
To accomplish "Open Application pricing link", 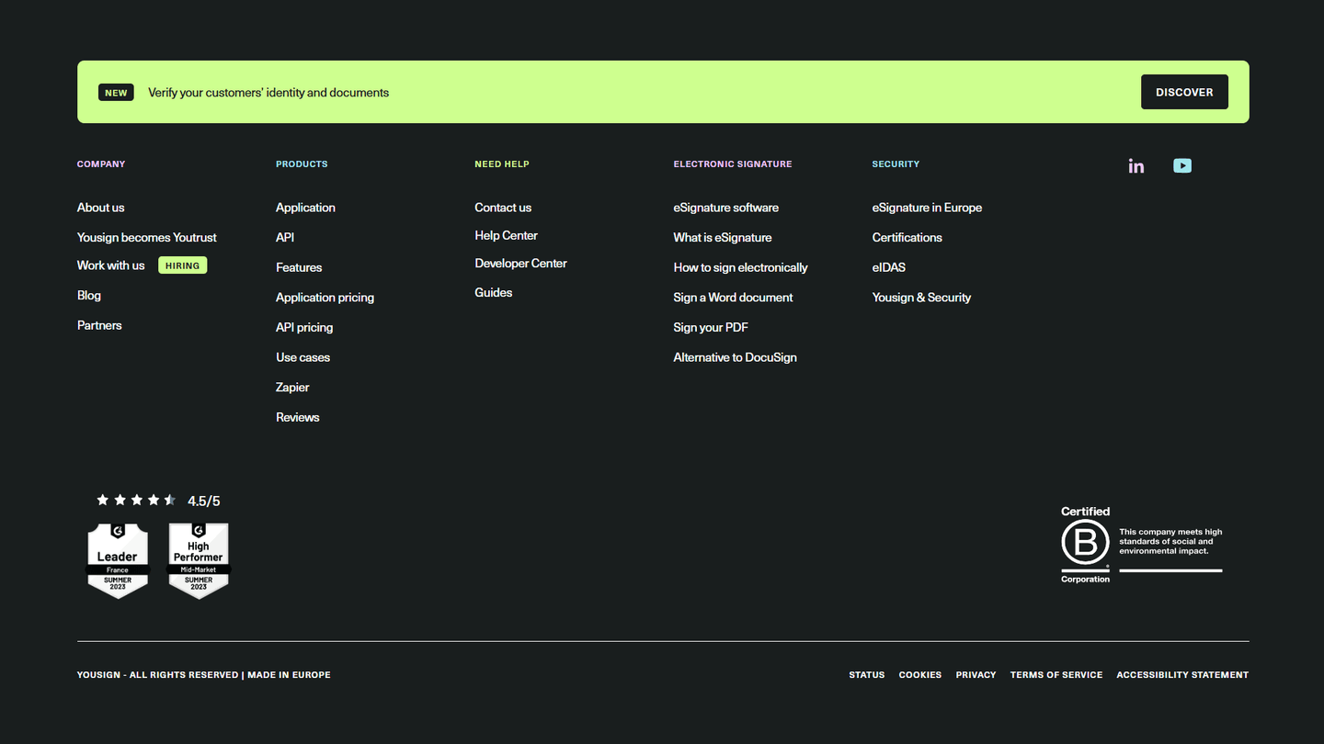I will [x=325, y=298].
